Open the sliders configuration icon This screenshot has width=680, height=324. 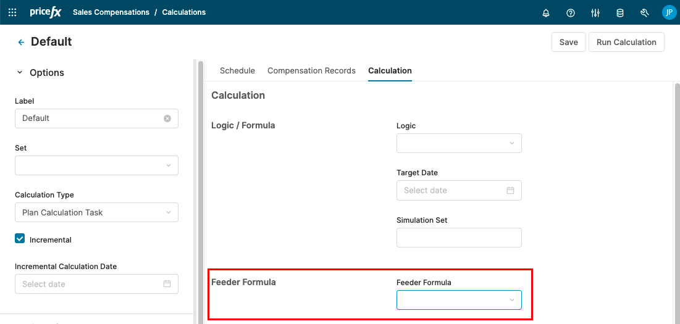(x=595, y=12)
